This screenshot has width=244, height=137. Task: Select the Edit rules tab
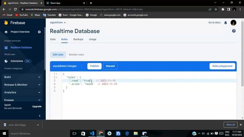(58, 55)
